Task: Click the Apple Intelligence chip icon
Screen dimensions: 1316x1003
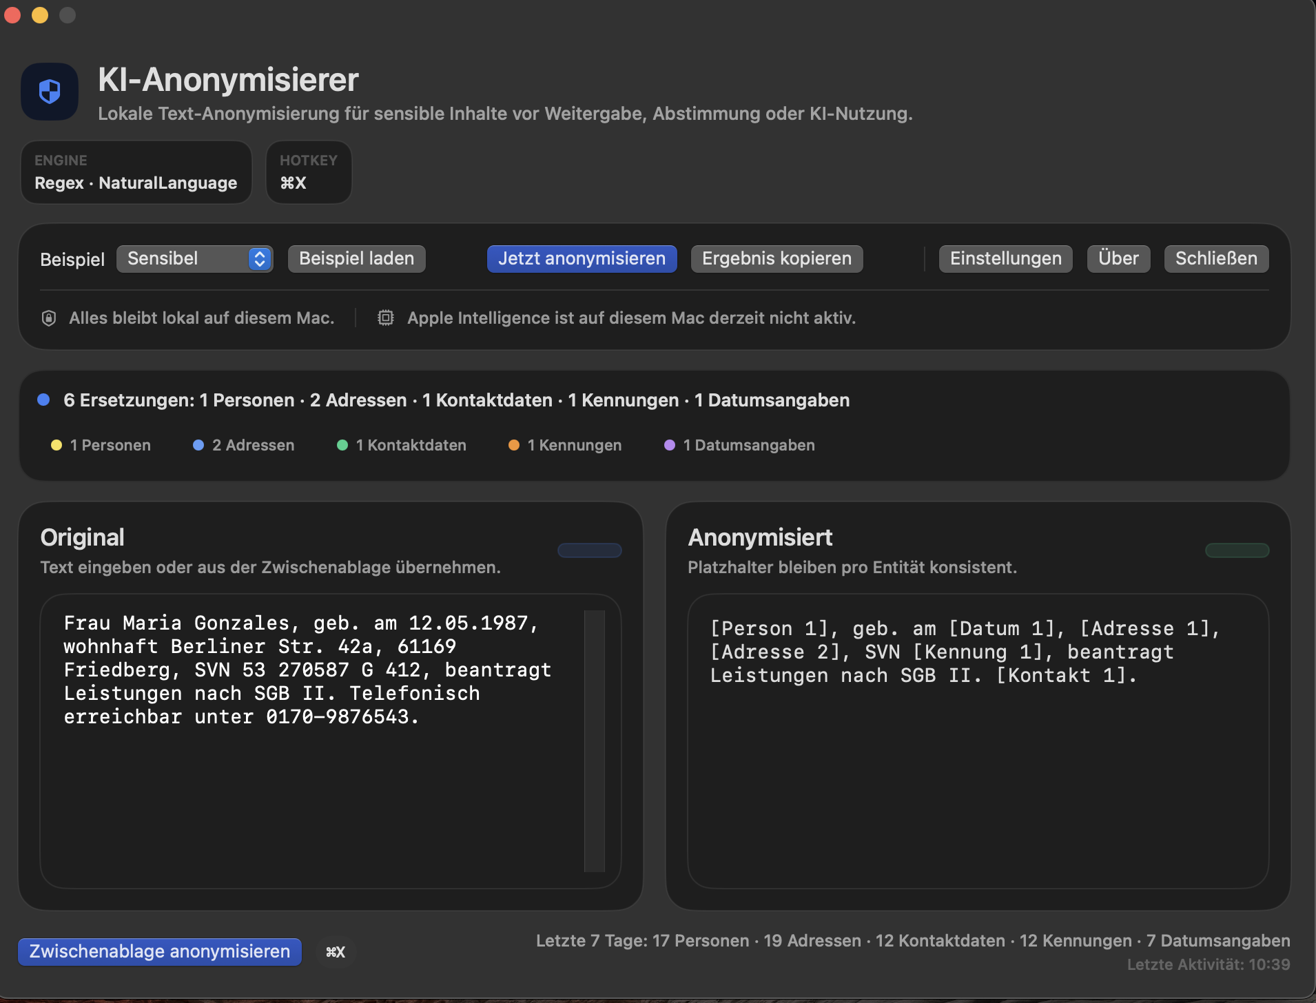Action: coord(385,318)
